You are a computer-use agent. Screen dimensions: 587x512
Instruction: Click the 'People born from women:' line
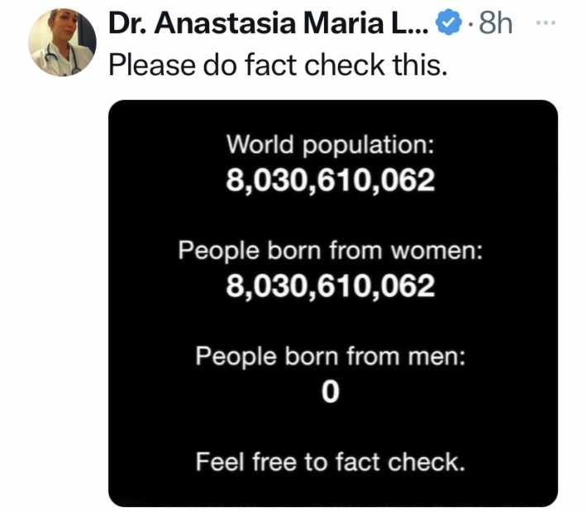[x=331, y=251]
